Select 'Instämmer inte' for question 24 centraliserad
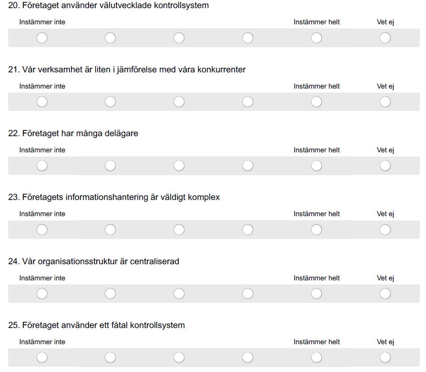 [42, 293]
